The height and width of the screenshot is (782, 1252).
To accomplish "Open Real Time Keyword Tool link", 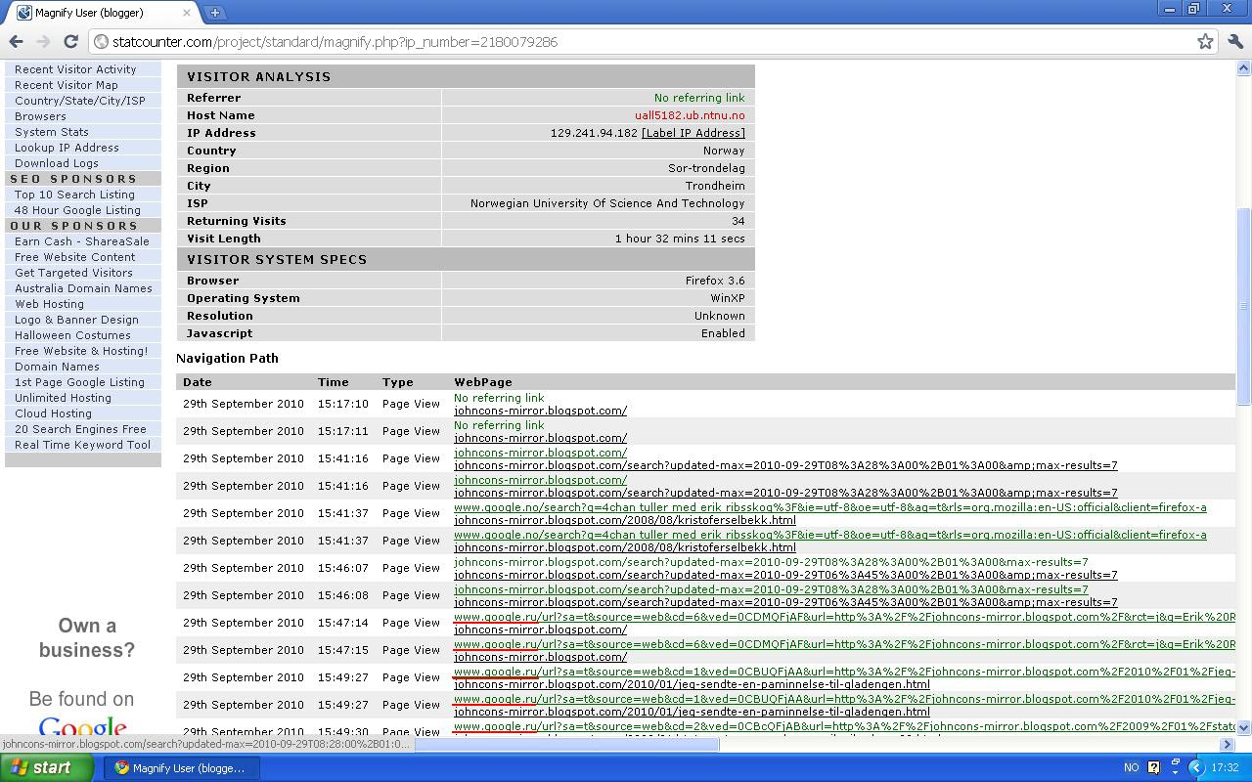I will pos(82,445).
